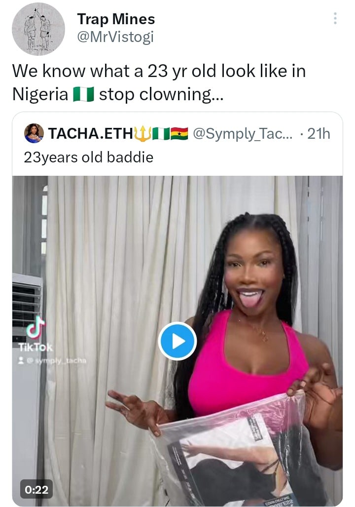Select the "23years old baddie" caption
Image resolution: width=355 pixels, height=507 pixels.
click(88, 157)
